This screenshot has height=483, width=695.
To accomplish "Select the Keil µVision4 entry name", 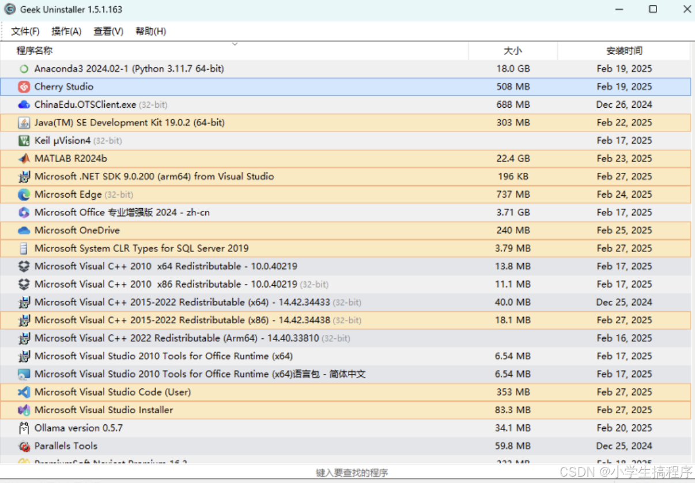I will 63,141.
